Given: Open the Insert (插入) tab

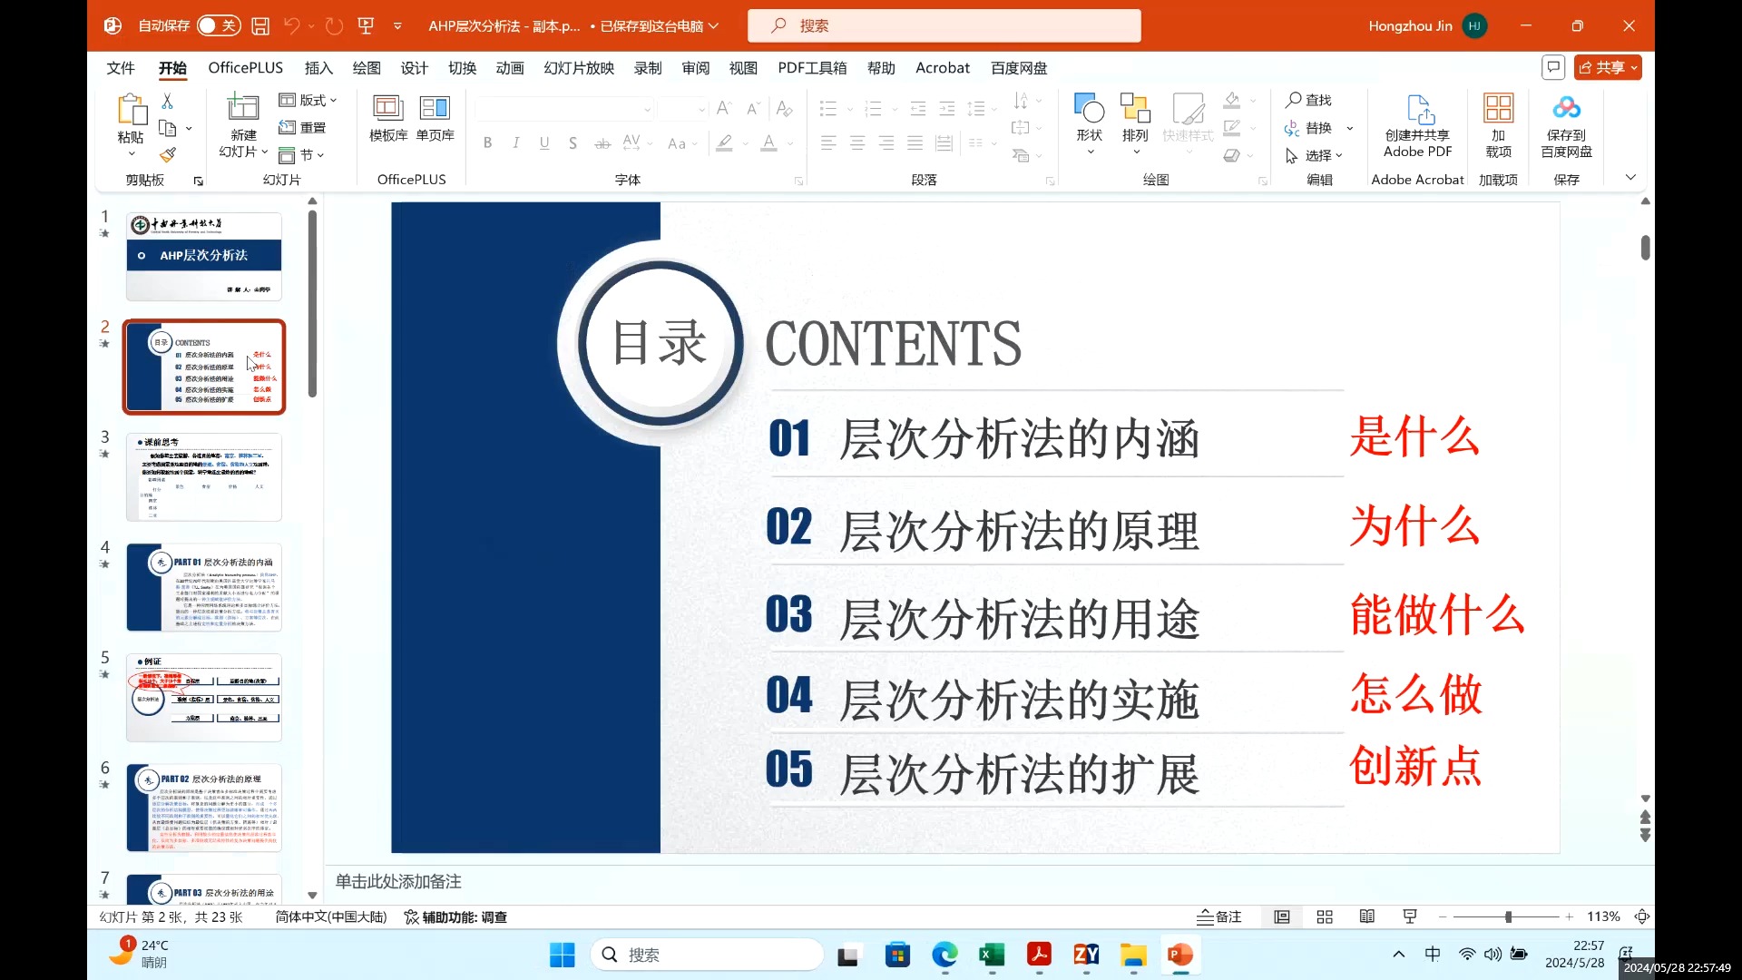Looking at the screenshot, I should point(318,68).
